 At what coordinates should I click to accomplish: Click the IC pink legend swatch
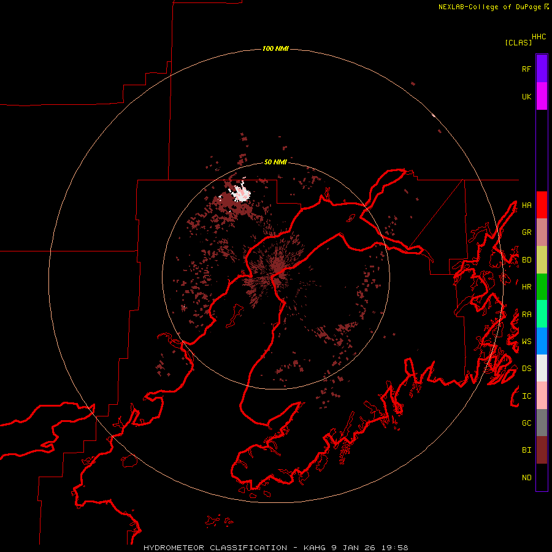click(x=542, y=396)
